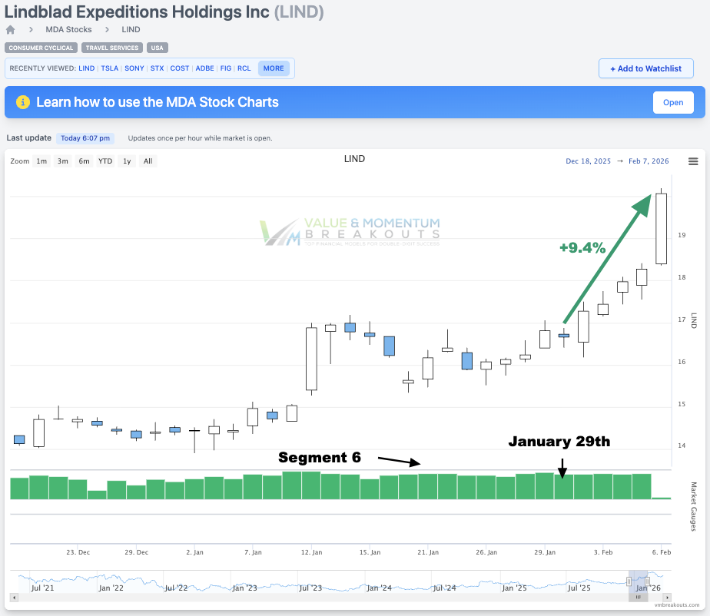This screenshot has height=616, width=710.
Task: Expand the MORE recently viewed list
Action: [x=274, y=68]
